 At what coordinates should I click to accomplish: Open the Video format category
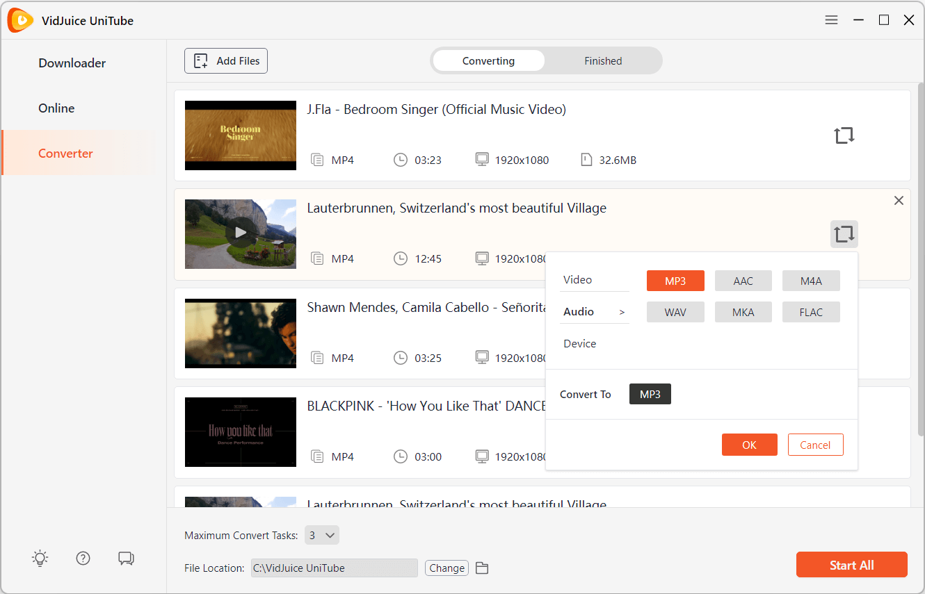pyautogui.click(x=578, y=280)
